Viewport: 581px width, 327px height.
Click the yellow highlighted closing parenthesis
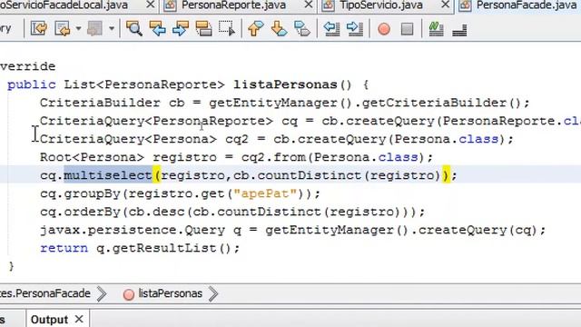coord(446,175)
